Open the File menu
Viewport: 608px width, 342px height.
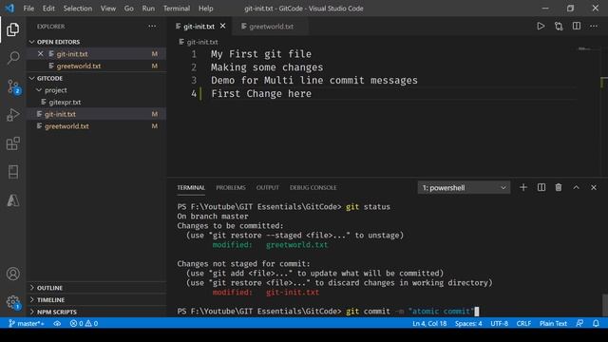(x=28, y=9)
